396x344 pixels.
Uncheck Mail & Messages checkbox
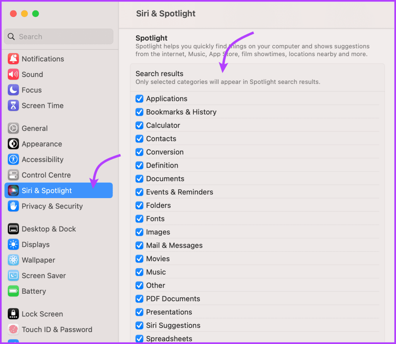pyautogui.click(x=139, y=245)
